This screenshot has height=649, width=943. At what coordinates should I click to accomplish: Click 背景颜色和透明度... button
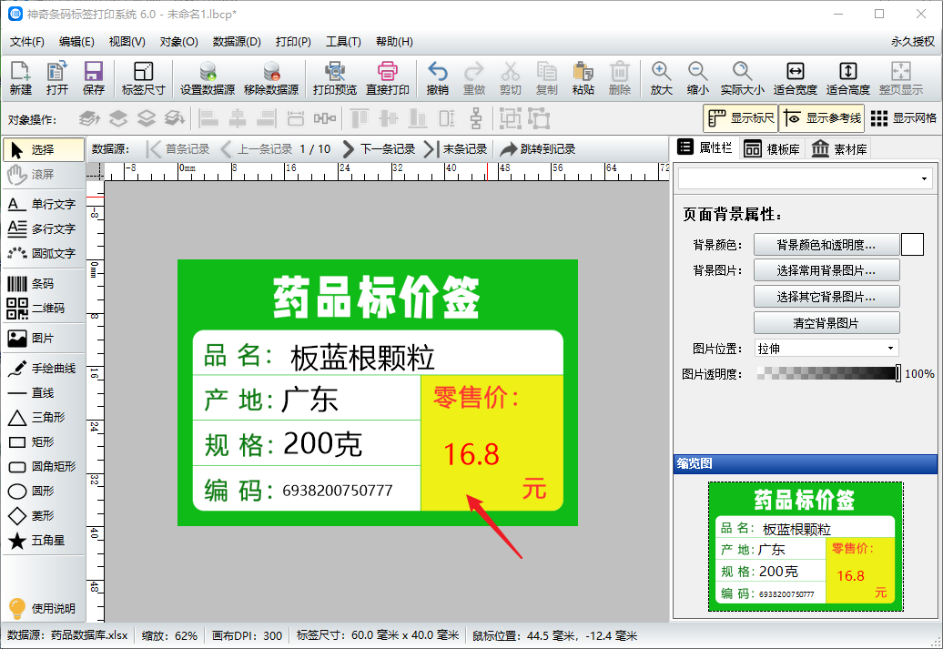point(826,245)
